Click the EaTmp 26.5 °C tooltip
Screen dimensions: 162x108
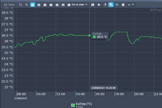pyautogui.click(x=100, y=35)
